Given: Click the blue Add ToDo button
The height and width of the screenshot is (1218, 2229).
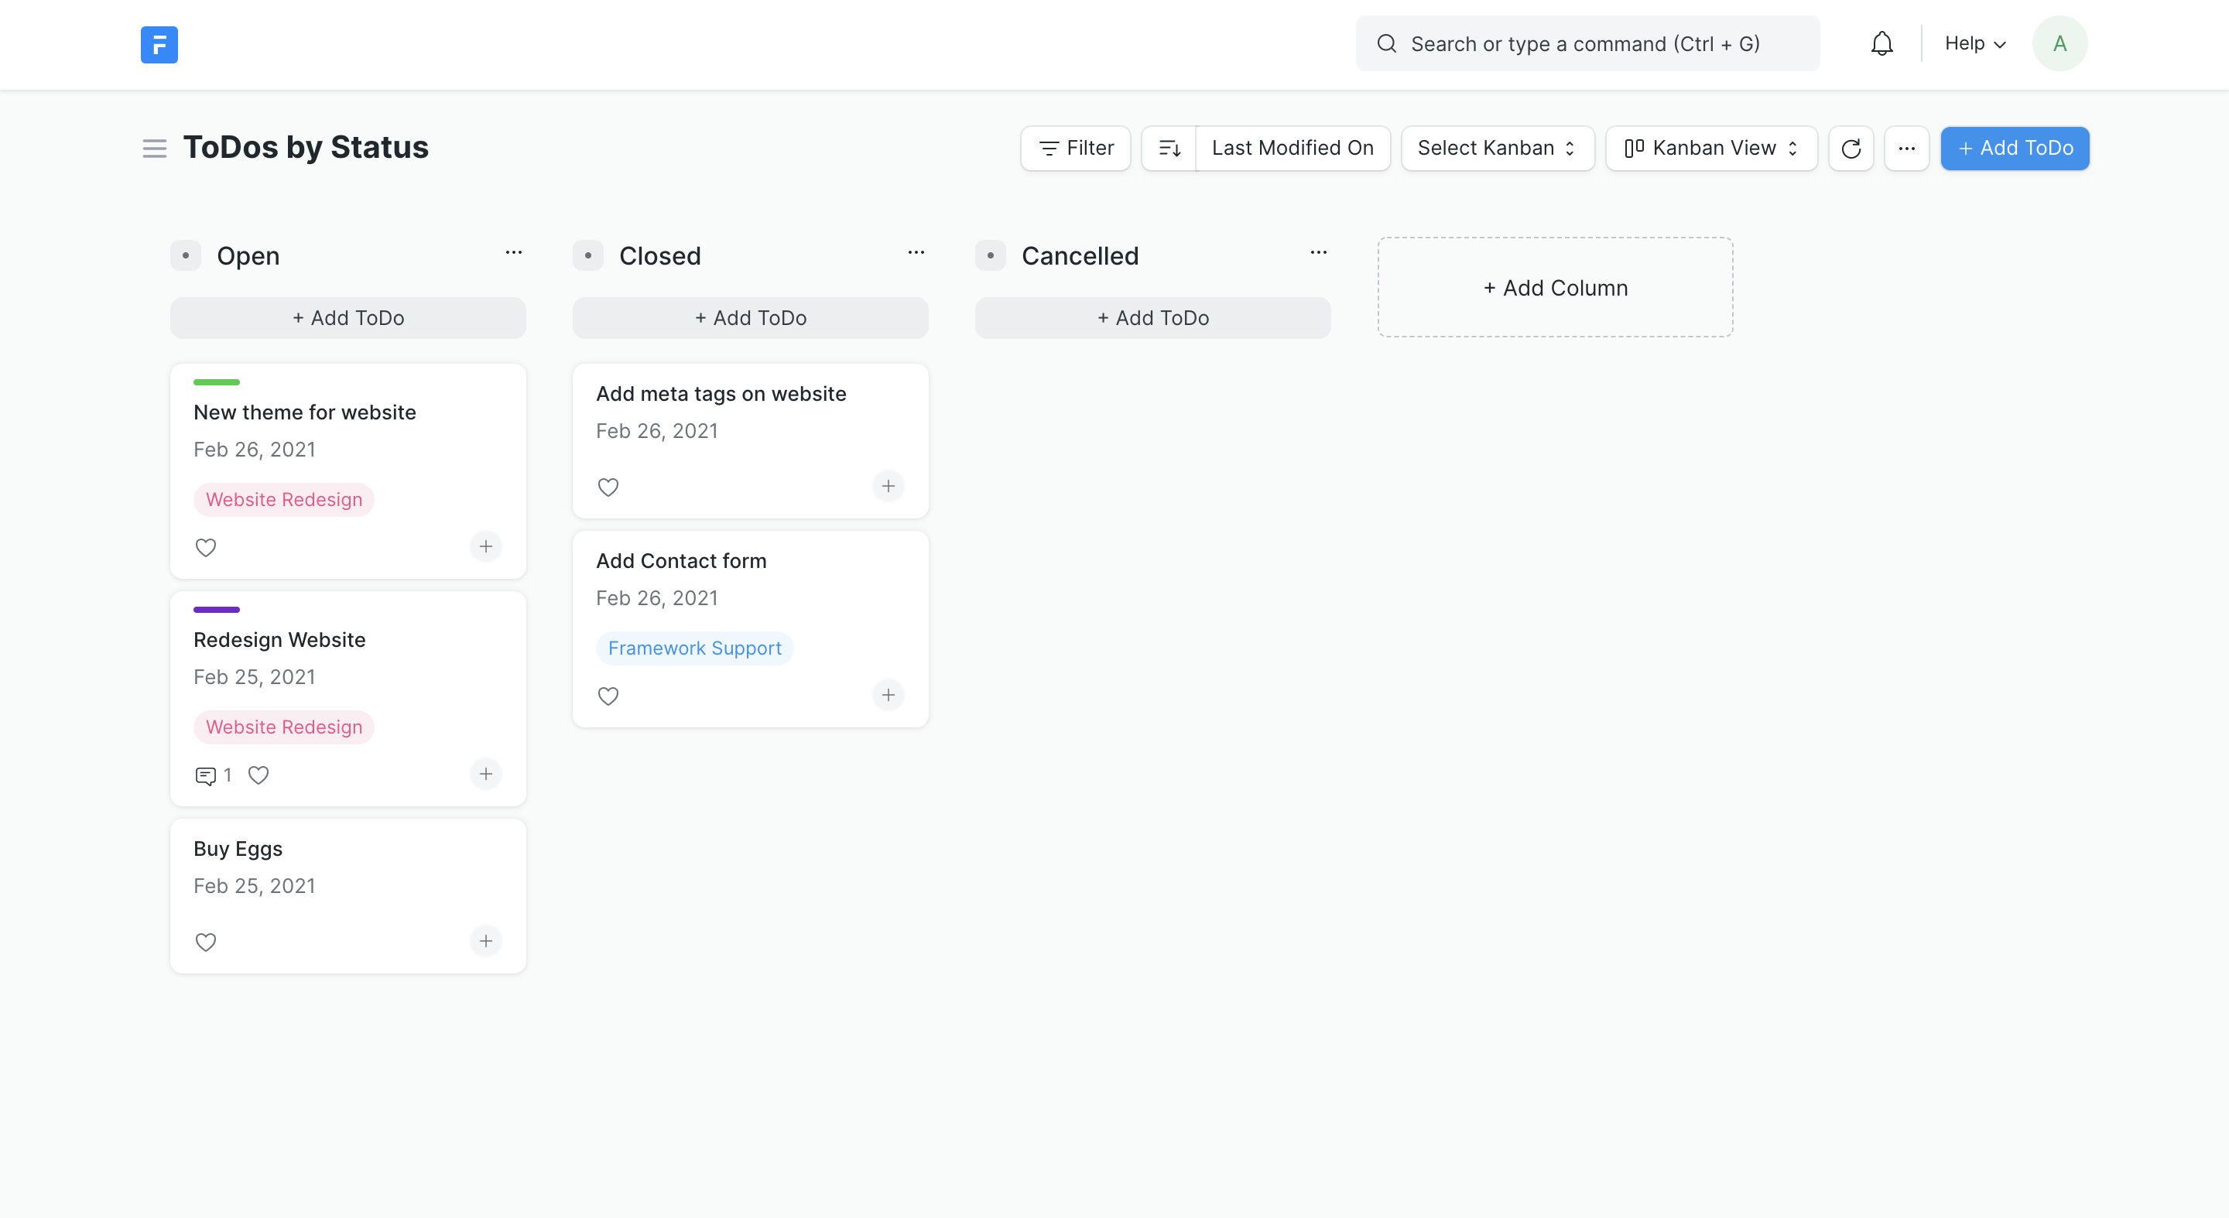Looking at the screenshot, I should click(2015, 148).
